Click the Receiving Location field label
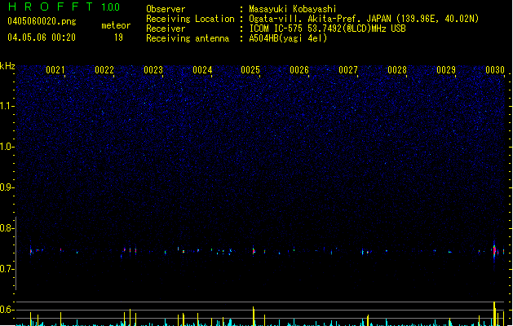This screenshot has height=326, width=513. click(x=190, y=19)
